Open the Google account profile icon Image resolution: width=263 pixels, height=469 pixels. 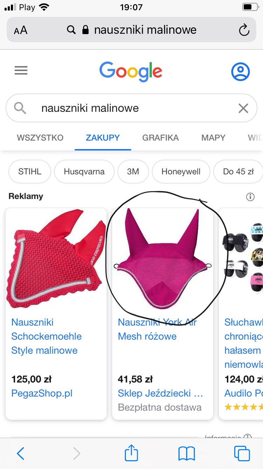click(x=240, y=71)
